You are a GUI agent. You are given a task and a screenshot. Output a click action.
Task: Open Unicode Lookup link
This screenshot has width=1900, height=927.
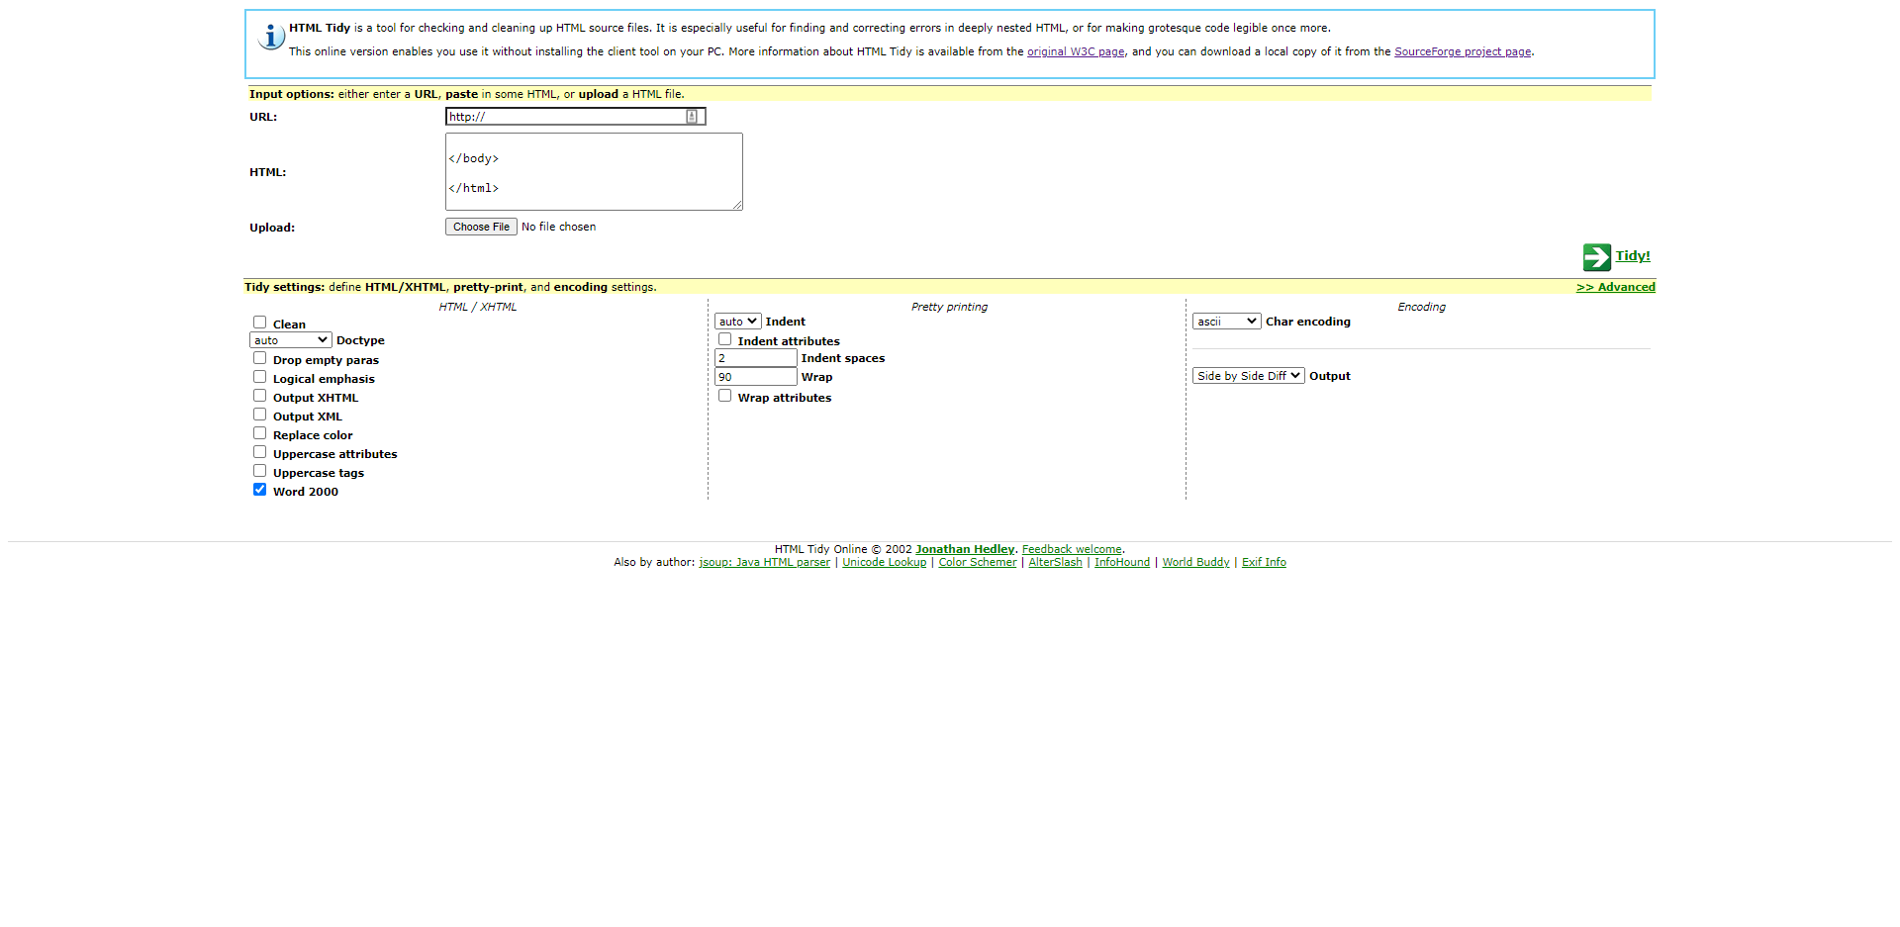[885, 562]
